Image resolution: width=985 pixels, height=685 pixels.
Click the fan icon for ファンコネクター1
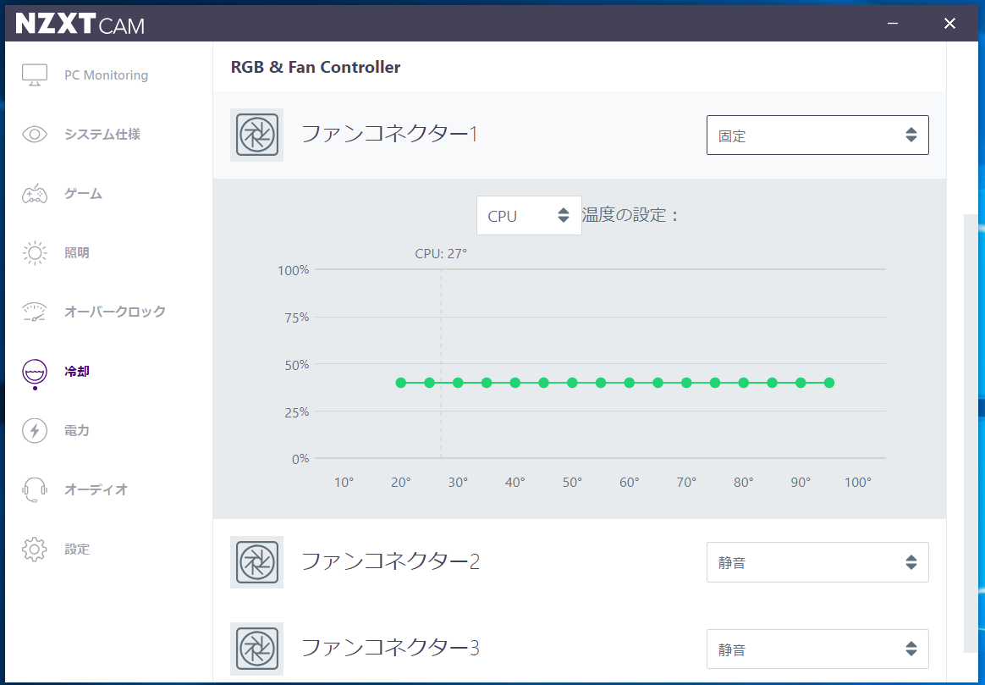pos(257,135)
